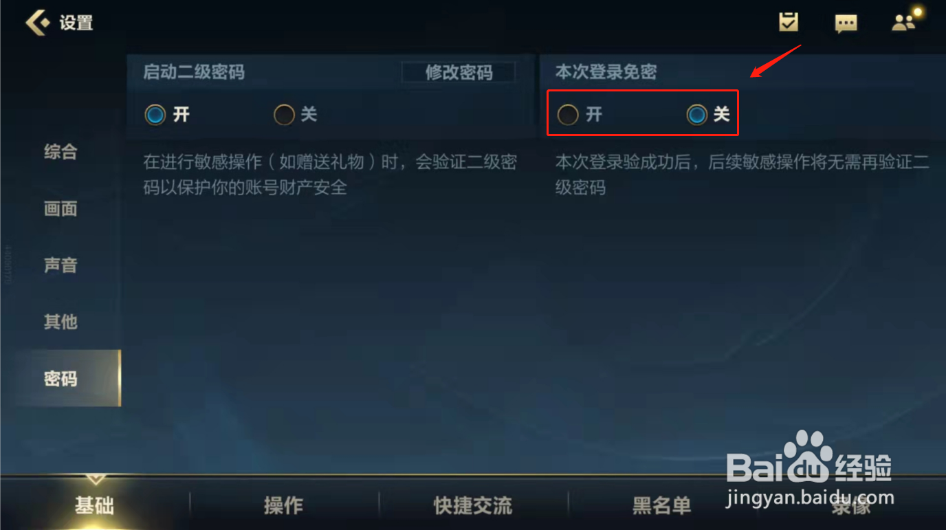Select 关 for 启动二级密码

tap(296, 115)
